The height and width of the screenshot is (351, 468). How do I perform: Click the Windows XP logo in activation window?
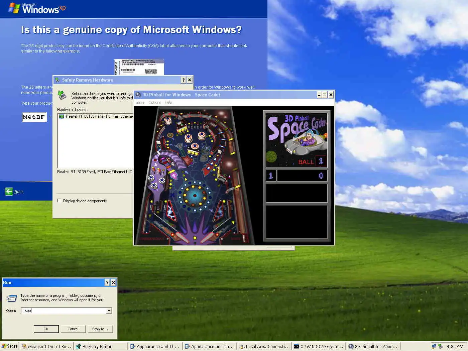coord(37,8)
